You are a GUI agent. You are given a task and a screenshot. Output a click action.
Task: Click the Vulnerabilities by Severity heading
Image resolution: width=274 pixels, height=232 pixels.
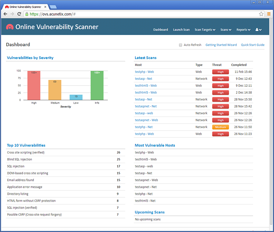click(x=30, y=58)
